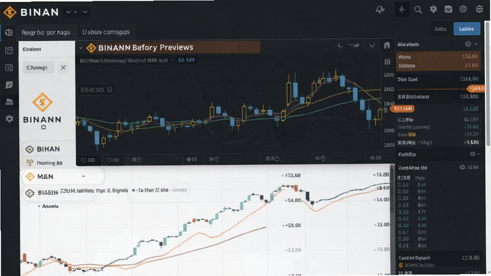Switch to the 'U sbuie comnggs' tab
The height and width of the screenshot is (276, 491).
click(x=106, y=32)
